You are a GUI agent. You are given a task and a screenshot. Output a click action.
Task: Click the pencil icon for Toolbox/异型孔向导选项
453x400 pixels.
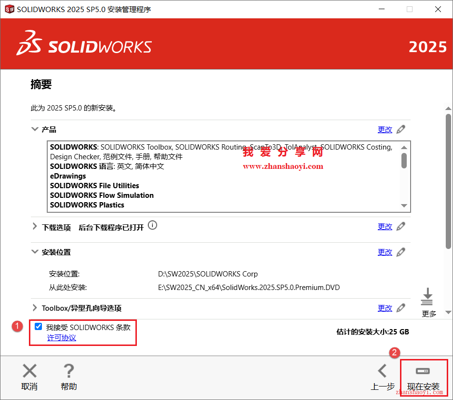(x=400, y=308)
